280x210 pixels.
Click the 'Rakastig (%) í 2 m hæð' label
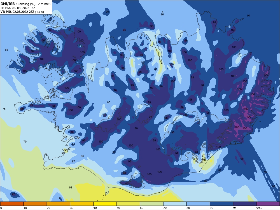click(34, 4)
